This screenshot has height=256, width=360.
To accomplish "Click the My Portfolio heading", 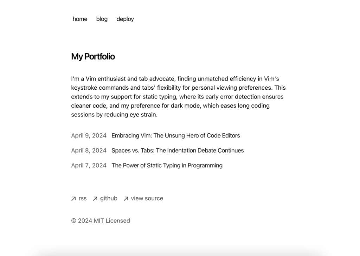I will [93, 56].
